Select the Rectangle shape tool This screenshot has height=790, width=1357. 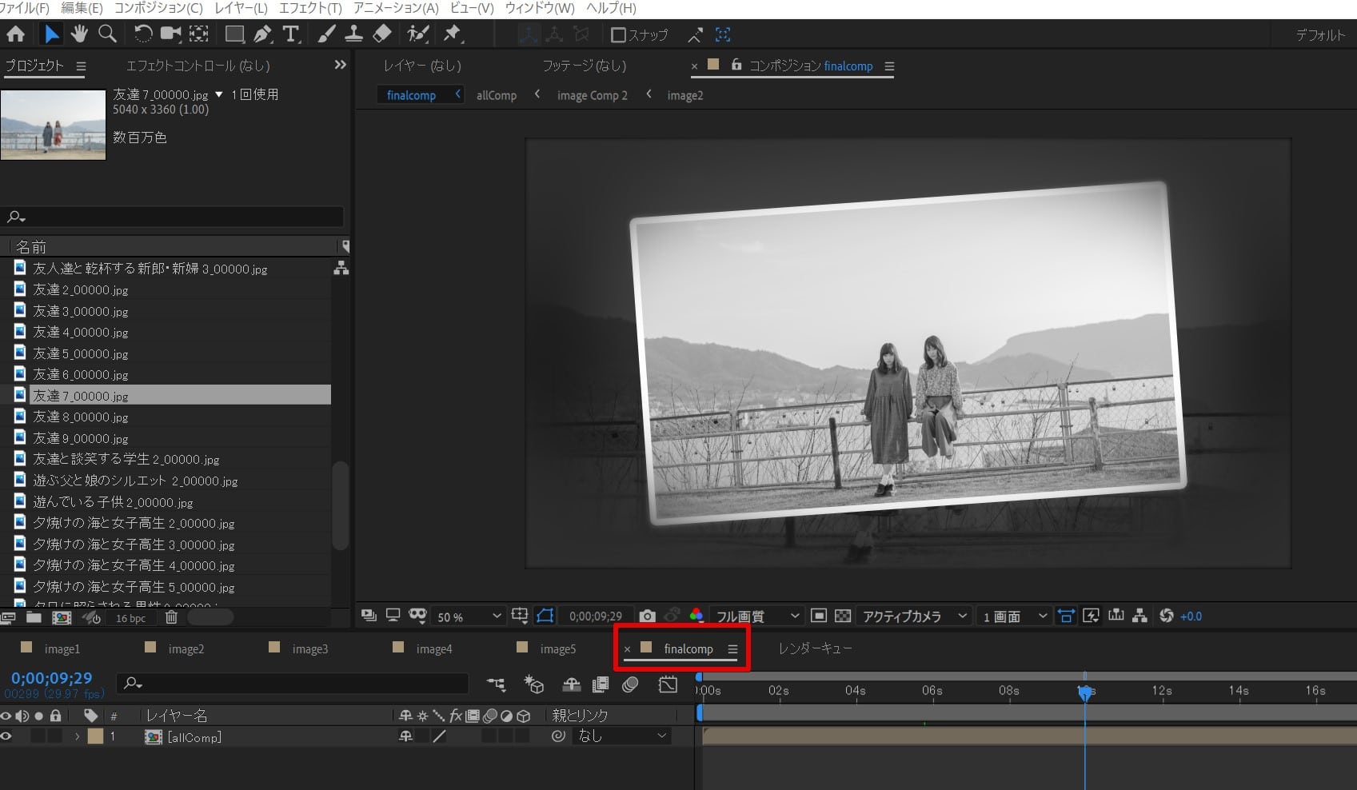click(234, 34)
